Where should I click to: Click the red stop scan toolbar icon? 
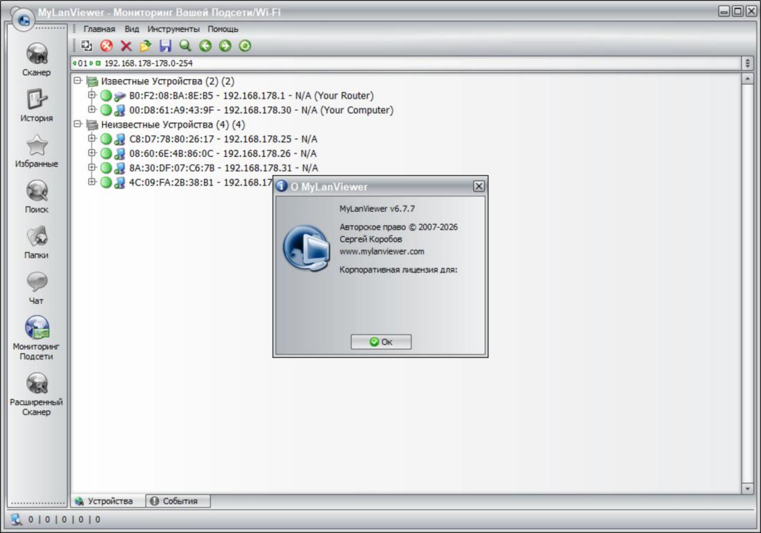pyautogui.click(x=106, y=46)
